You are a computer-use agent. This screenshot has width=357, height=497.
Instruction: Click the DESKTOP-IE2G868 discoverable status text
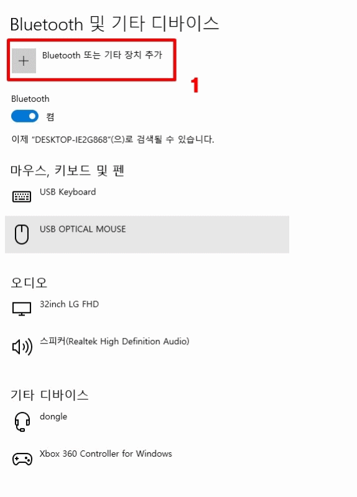(x=113, y=139)
